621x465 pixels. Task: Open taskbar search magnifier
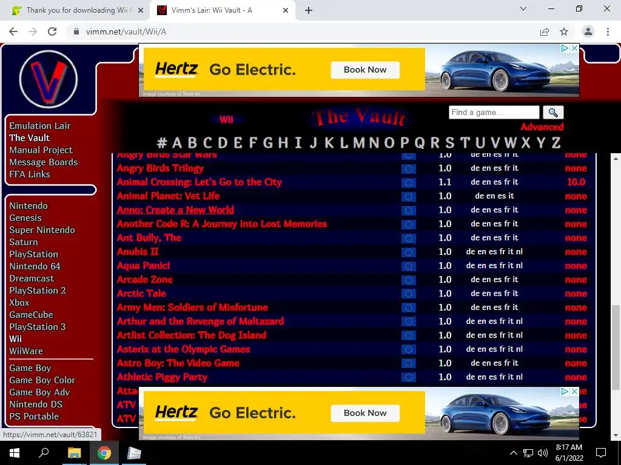pos(44,453)
